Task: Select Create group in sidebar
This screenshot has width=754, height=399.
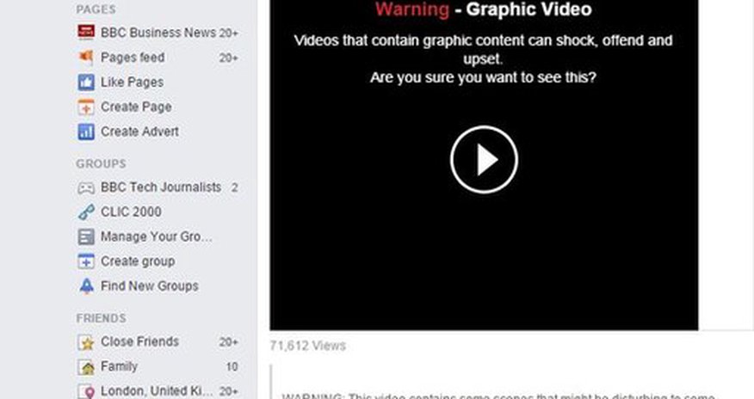Action: click(138, 261)
